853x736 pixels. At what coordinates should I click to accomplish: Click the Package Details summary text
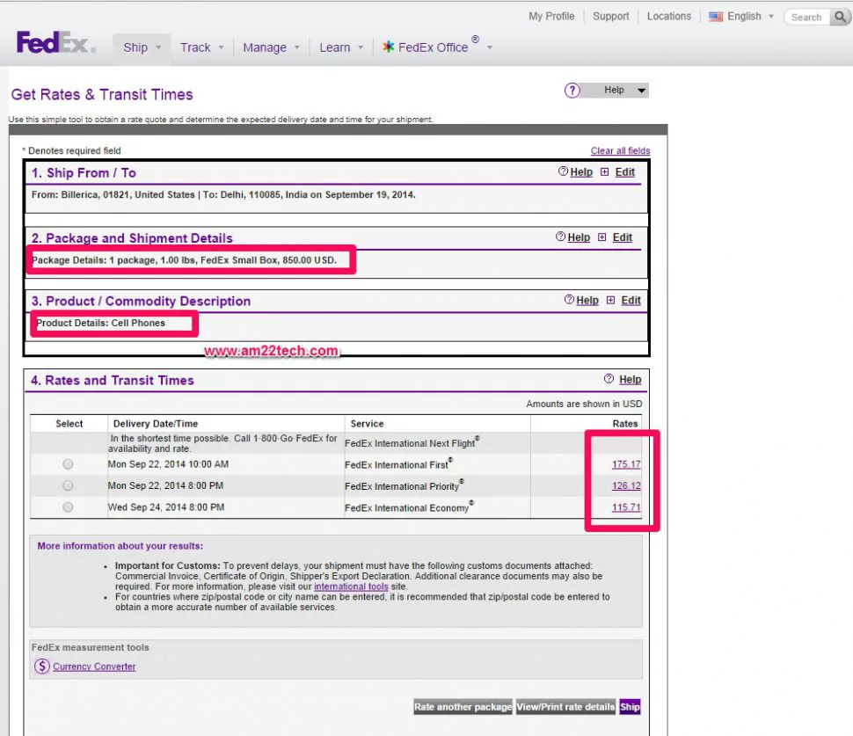pos(184,260)
